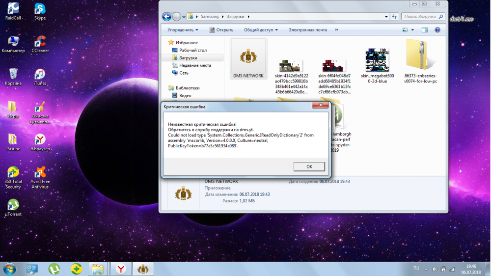The width and height of the screenshot is (491, 276).
Task: Open the 360 Total Security icon
Action: pos(13,173)
